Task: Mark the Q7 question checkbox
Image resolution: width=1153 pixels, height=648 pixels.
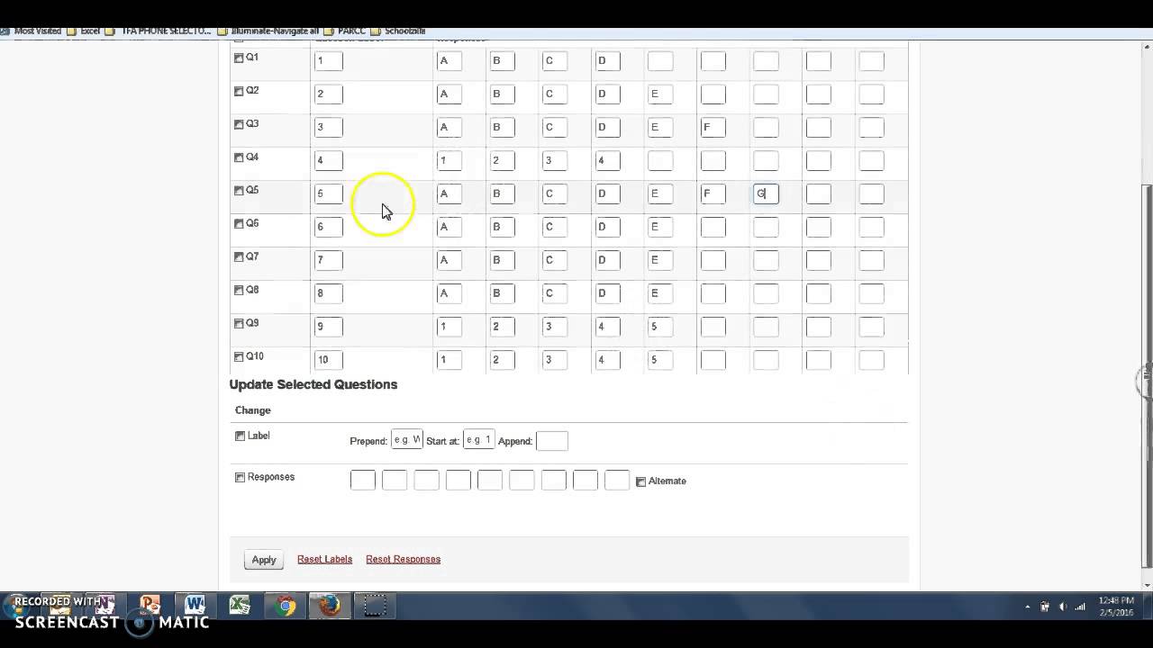Action: 239,257
